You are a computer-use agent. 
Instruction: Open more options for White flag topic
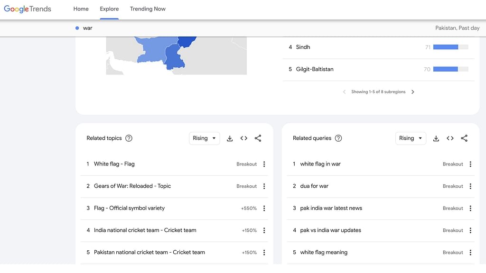coord(264,164)
